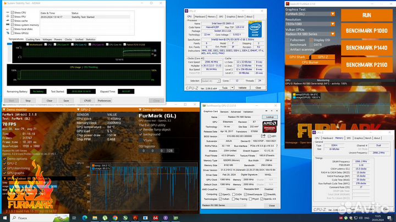Open the Statistics tab in AIDA64
This screenshot has height=222, width=396.
(x=90, y=39)
